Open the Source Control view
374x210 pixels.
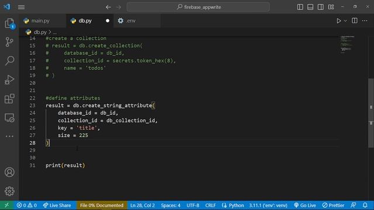click(x=9, y=42)
